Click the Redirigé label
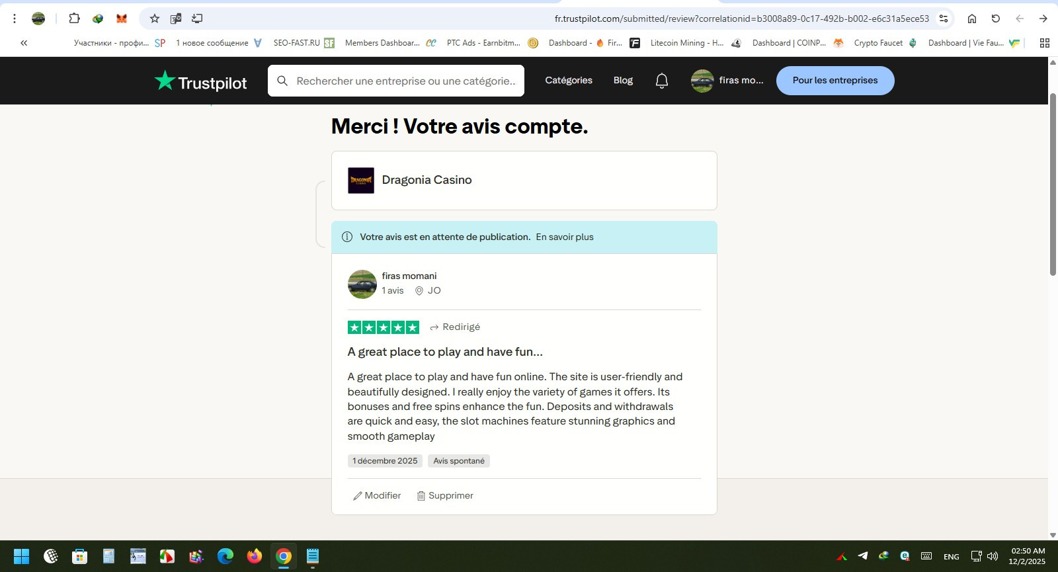Viewport: 1058px width, 572px height. tap(455, 327)
